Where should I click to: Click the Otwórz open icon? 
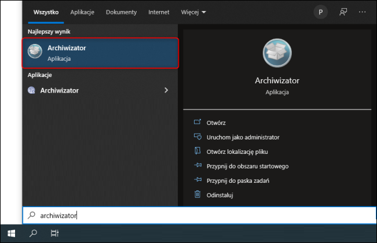pos(197,123)
